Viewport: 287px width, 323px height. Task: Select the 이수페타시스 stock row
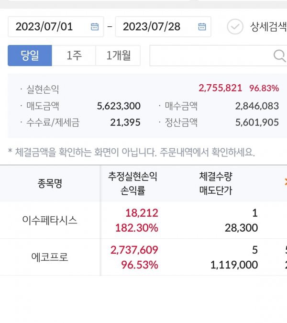click(x=50, y=221)
